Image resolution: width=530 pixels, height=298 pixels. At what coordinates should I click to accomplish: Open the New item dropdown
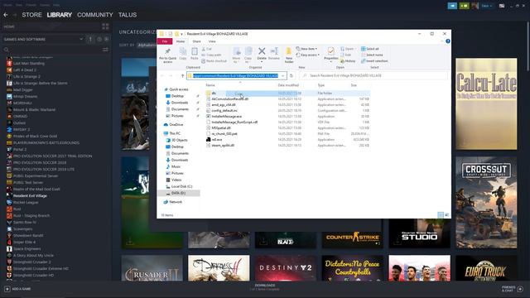[306, 49]
